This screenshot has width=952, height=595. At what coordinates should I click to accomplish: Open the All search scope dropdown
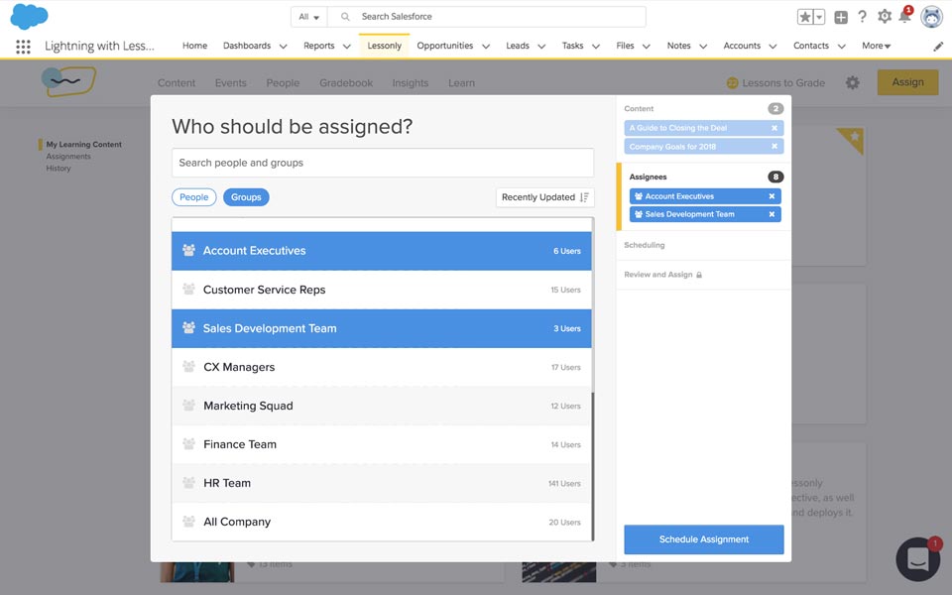click(309, 17)
